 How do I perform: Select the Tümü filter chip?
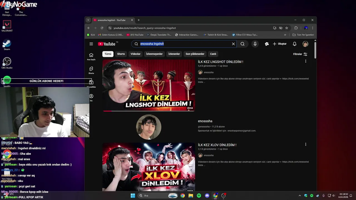108,54
